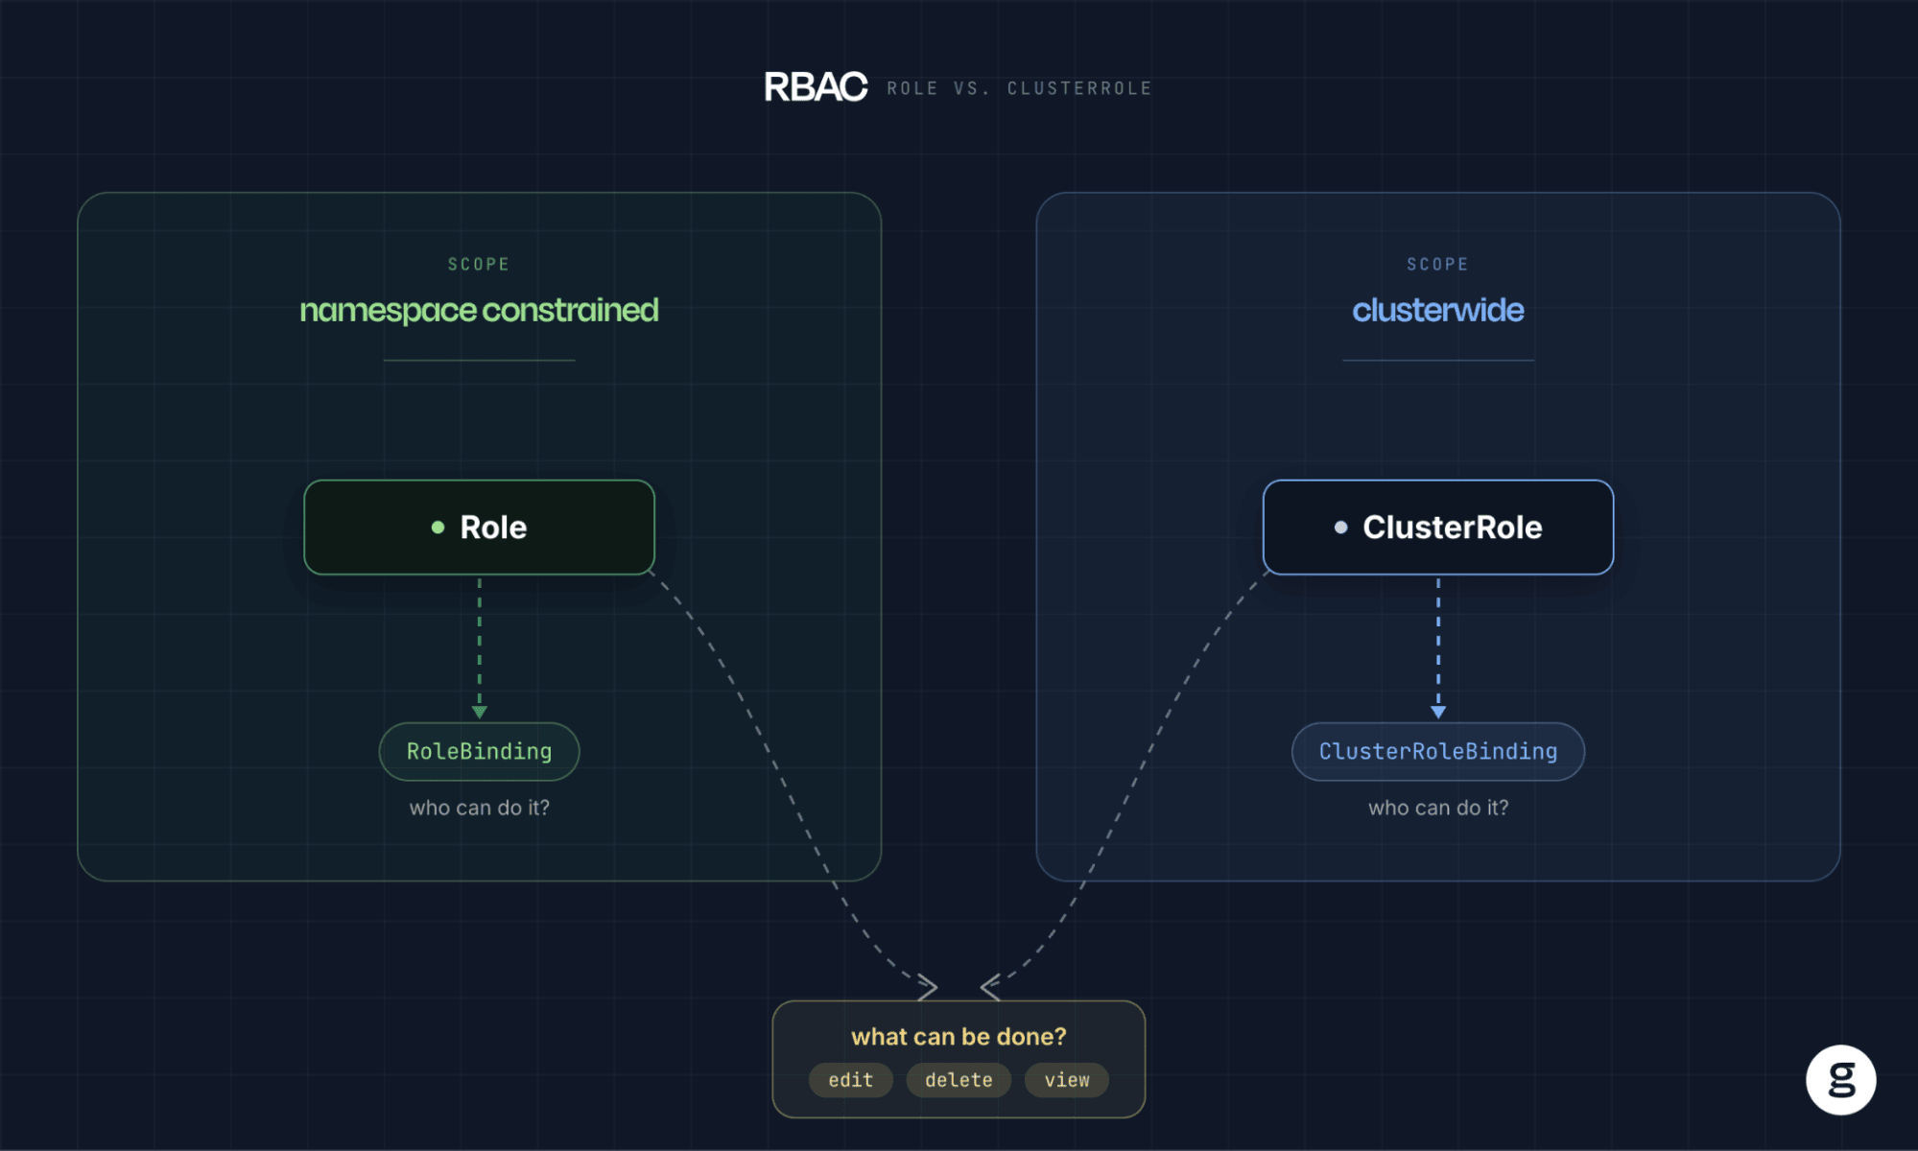Click the ClusterRole node box
This screenshot has width=1918, height=1151.
coord(1438,528)
